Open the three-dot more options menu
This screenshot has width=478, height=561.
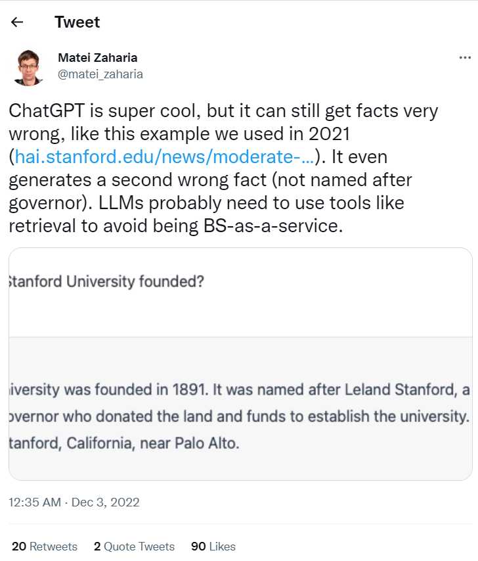tap(464, 58)
